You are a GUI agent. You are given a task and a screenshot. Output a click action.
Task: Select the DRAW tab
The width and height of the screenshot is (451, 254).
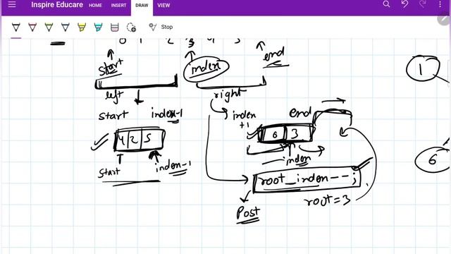pyautogui.click(x=142, y=5)
